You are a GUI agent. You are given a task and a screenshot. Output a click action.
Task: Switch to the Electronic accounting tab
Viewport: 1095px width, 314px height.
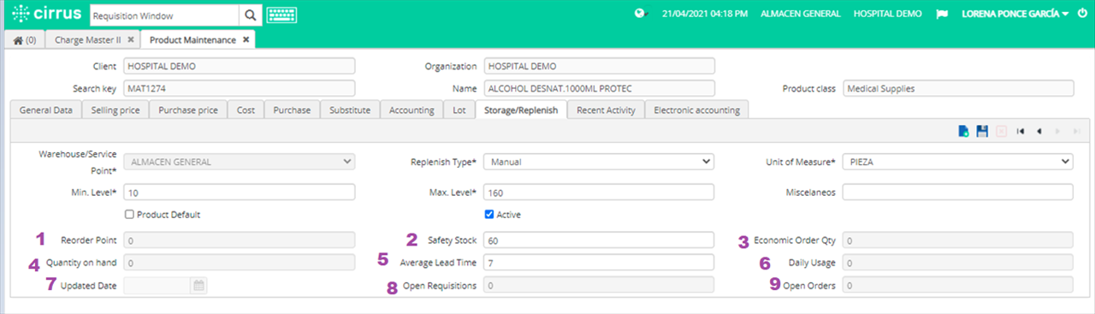tap(697, 110)
